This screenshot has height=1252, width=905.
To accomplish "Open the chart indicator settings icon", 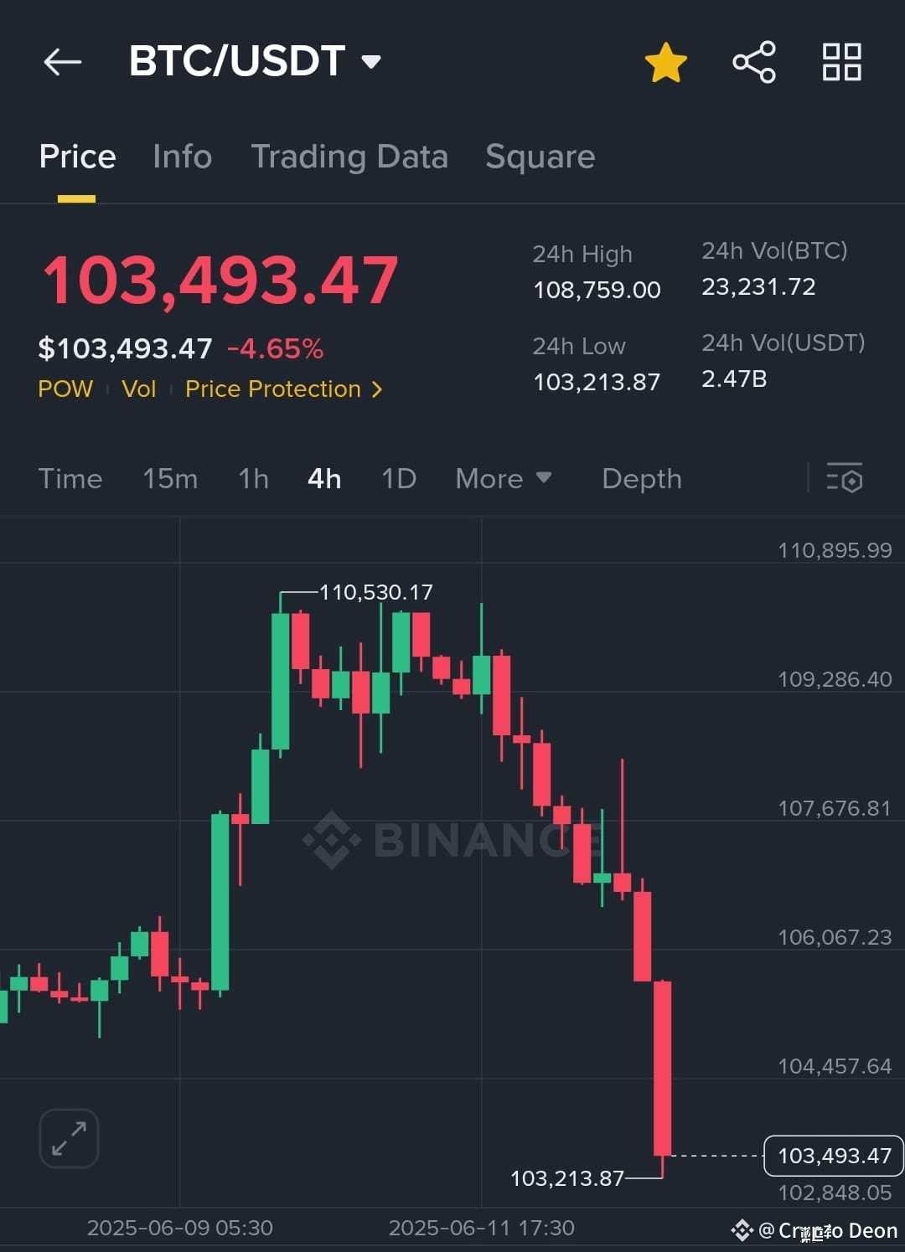I will pyautogui.click(x=846, y=478).
